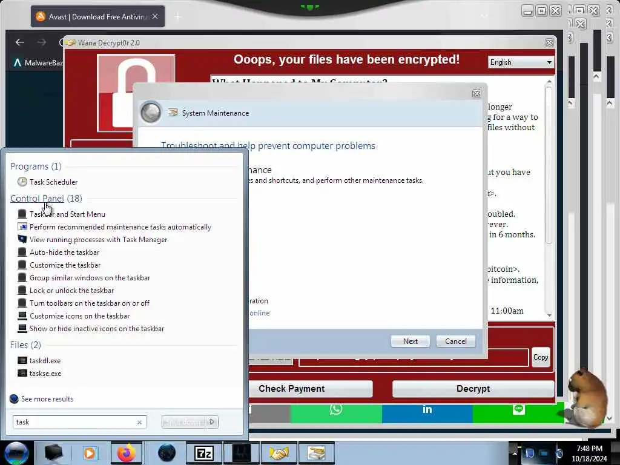
Task: Click the online link in System Maintenance
Action: coord(259,313)
